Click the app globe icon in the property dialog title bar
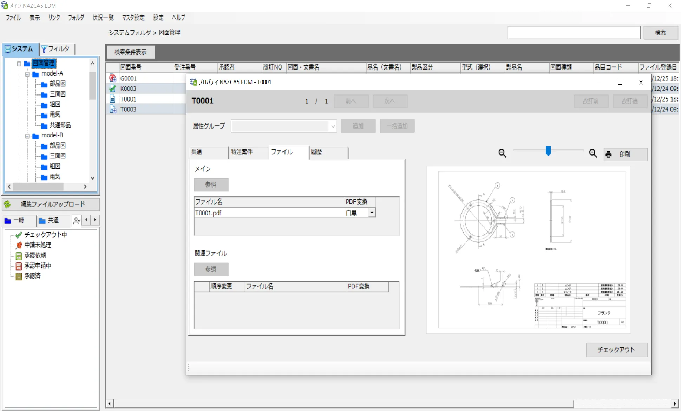Screen dimensions: 681x411 click(193, 82)
